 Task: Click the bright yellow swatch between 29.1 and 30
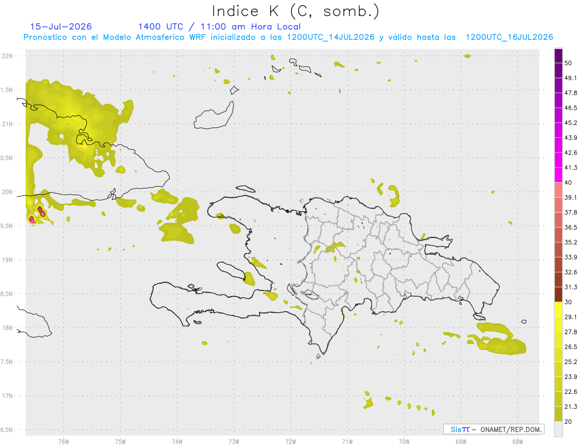coord(559,309)
